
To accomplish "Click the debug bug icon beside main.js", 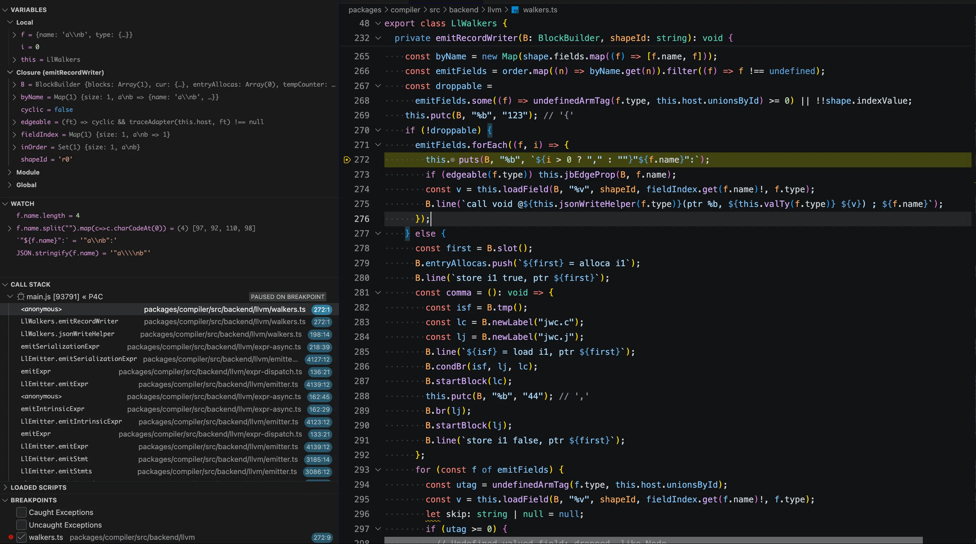I will point(21,297).
